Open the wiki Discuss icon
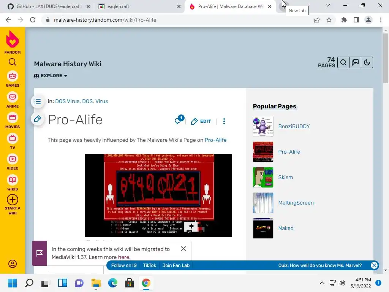 355,62
